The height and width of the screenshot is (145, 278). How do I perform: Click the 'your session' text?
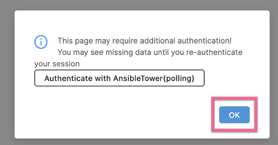pos(57,64)
